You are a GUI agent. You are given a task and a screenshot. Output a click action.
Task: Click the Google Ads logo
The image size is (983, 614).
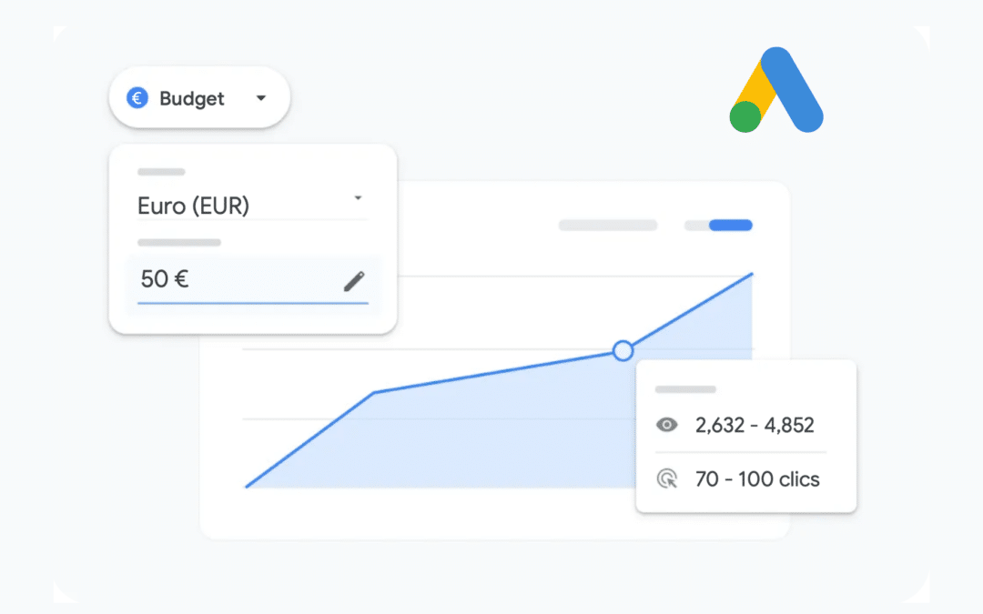click(776, 89)
